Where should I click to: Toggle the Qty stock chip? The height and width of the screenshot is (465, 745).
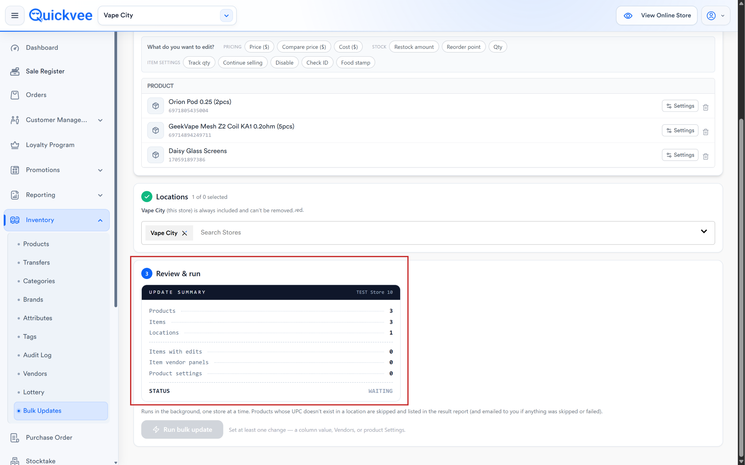pos(498,47)
